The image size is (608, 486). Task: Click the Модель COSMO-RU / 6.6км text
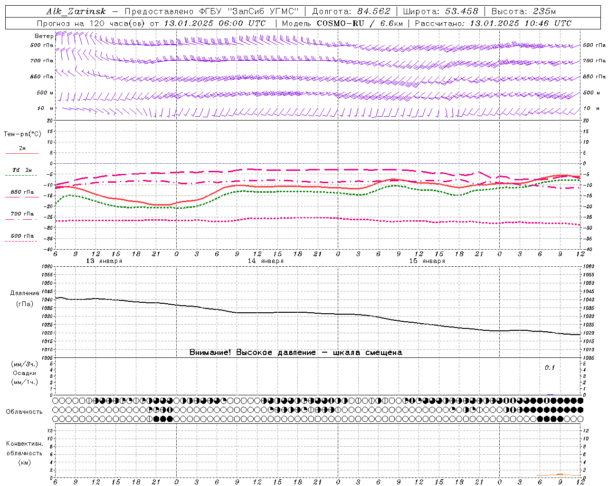[342, 23]
